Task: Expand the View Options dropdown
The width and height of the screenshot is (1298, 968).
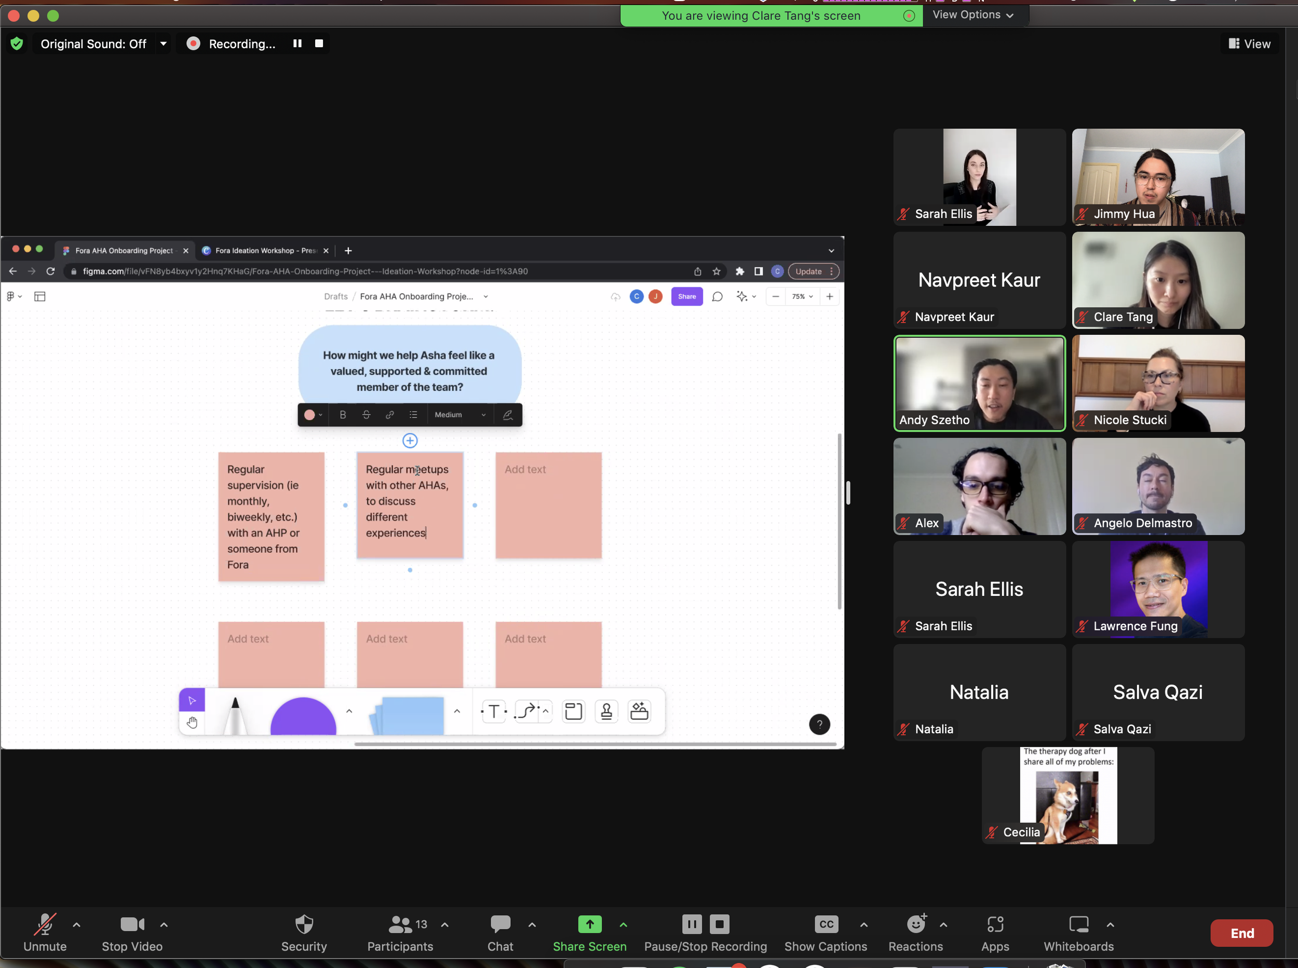Action: coord(973,15)
